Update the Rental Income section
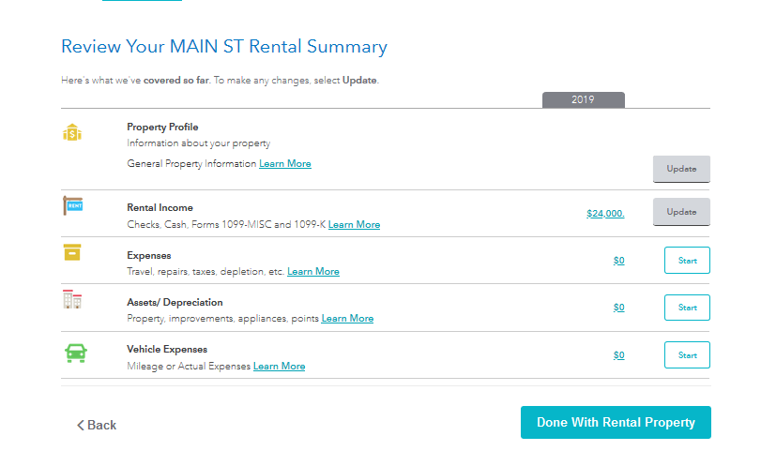Screen dimensions: 761x451 tap(681, 212)
